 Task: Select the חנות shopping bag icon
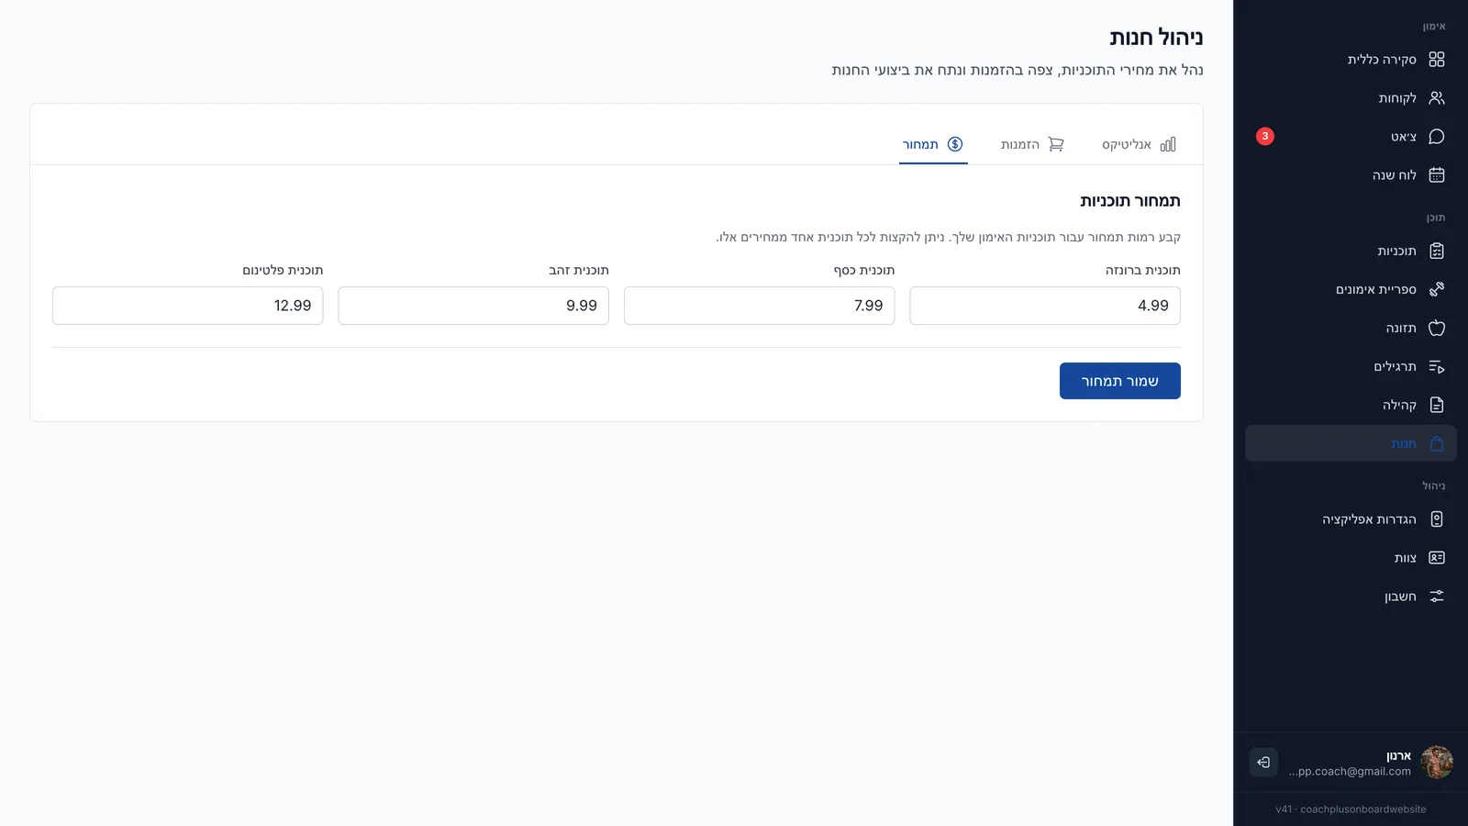pos(1437,444)
